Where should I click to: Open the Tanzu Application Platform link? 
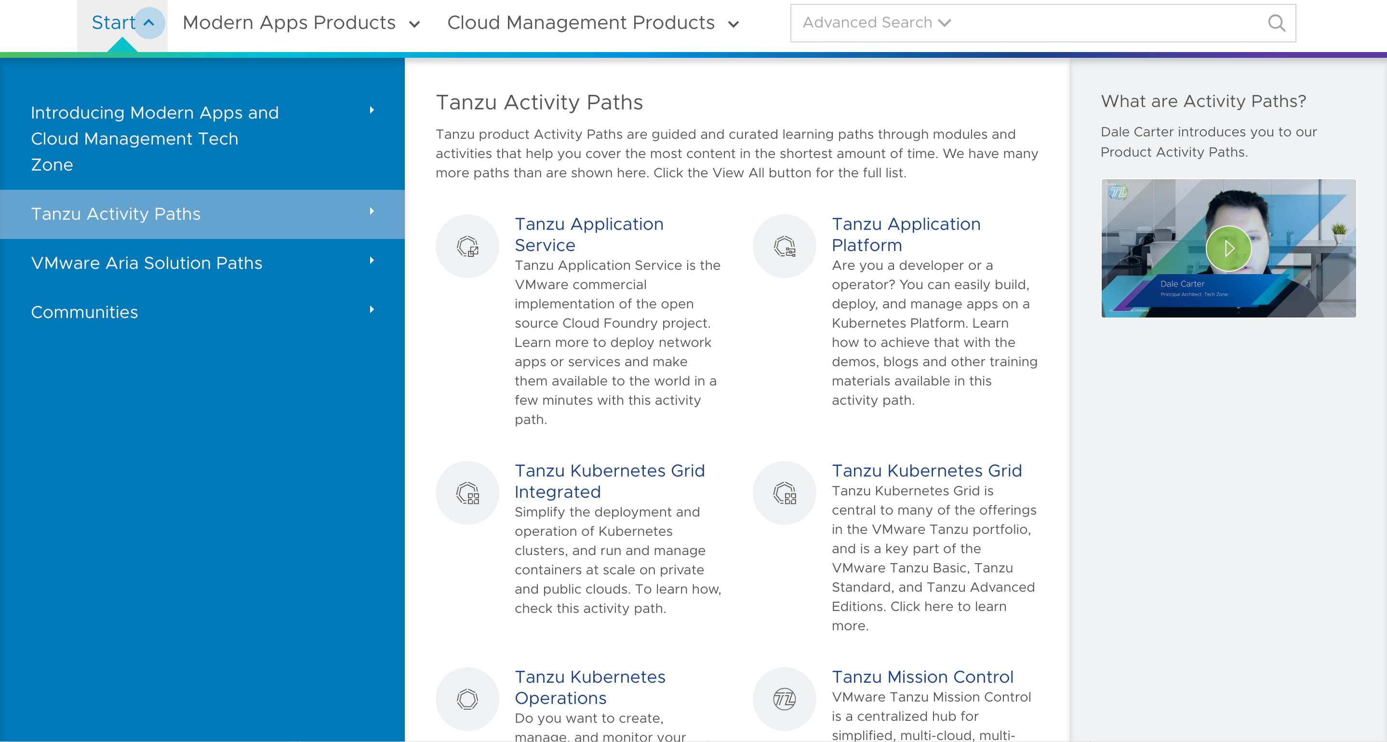906,234
